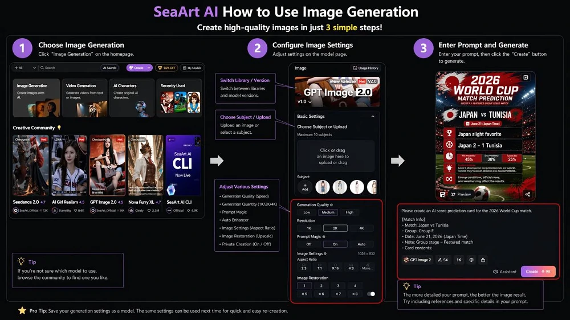This screenshot has width=570, height=320.
Task: Open the settings gear in prompt toolbar
Action: (x=471, y=260)
